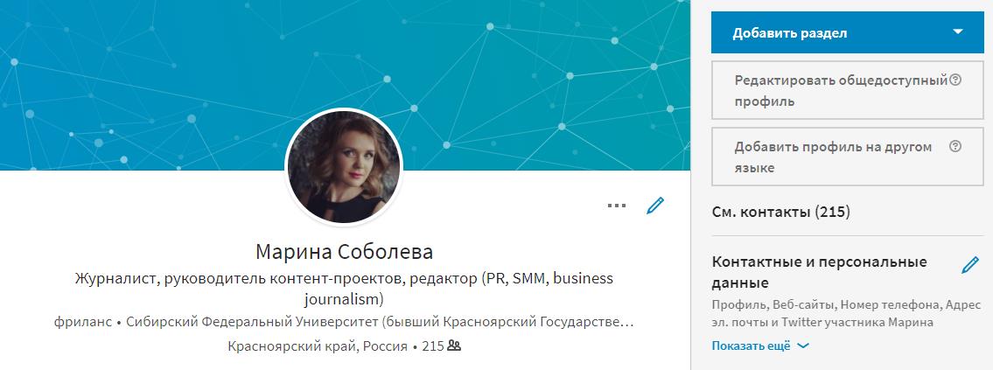This screenshot has height=370, width=993.
Task: Expand contact info with the Показать ещё chevron
Action: [x=803, y=346]
